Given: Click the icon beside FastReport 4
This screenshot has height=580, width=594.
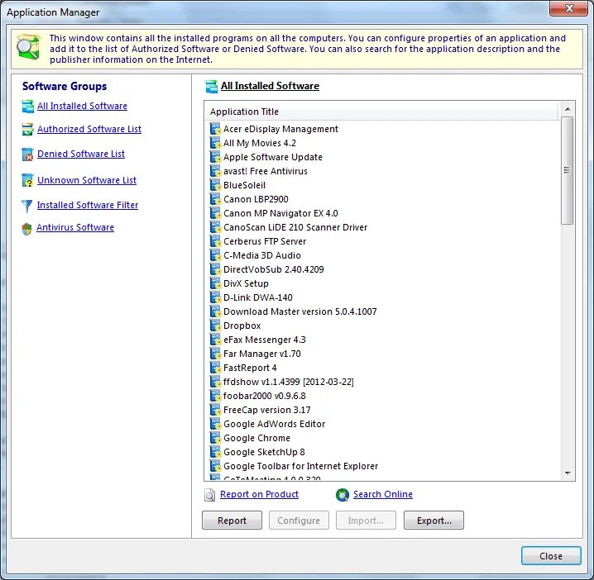Looking at the screenshot, I should click(215, 368).
